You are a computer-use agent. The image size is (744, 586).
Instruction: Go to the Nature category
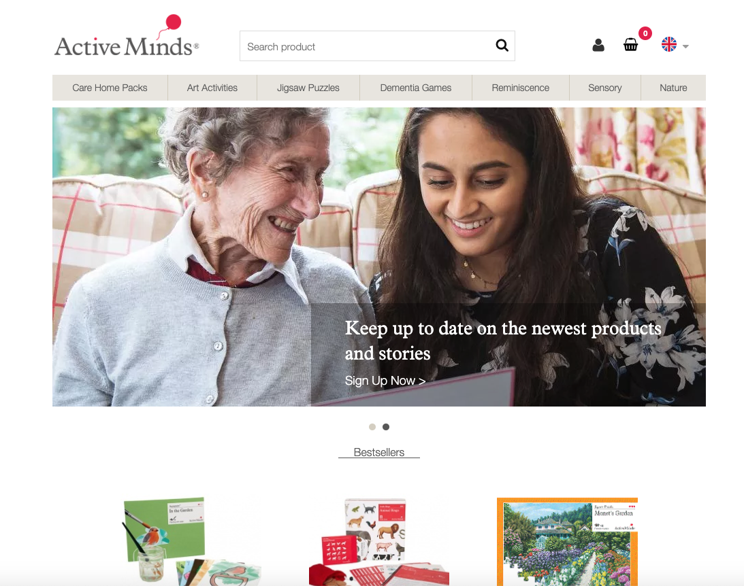[673, 88]
